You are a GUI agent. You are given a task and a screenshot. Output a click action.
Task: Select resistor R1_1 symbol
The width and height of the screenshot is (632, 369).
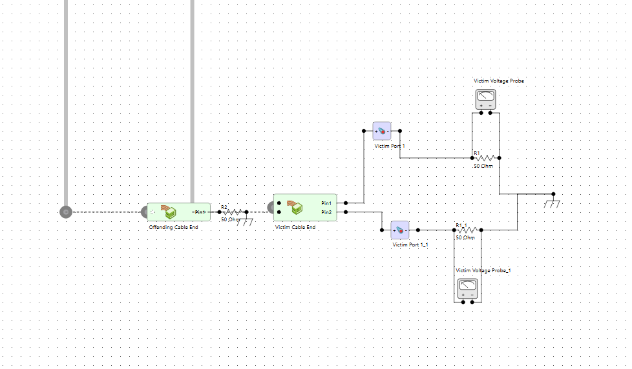click(x=468, y=230)
